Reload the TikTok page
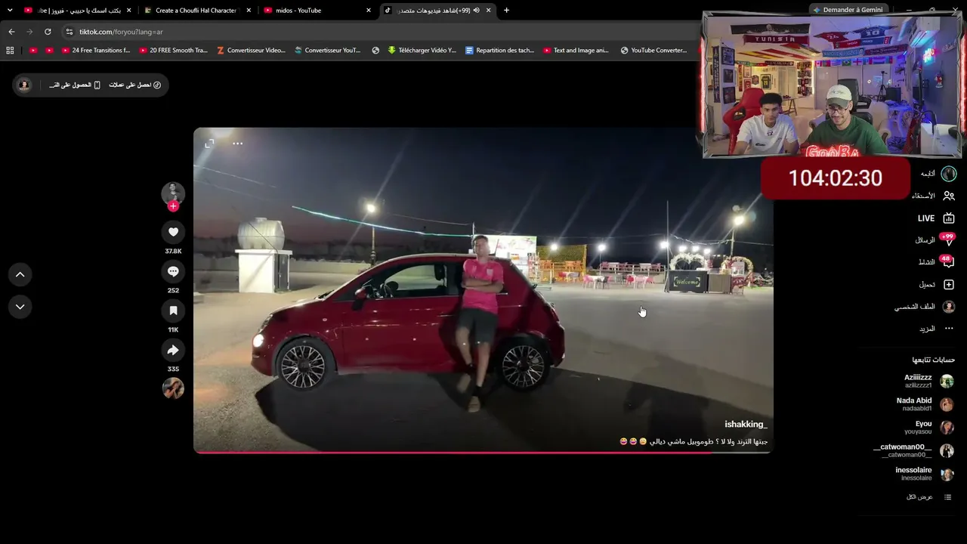This screenshot has height=544, width=967. click(x=48, y=32)
